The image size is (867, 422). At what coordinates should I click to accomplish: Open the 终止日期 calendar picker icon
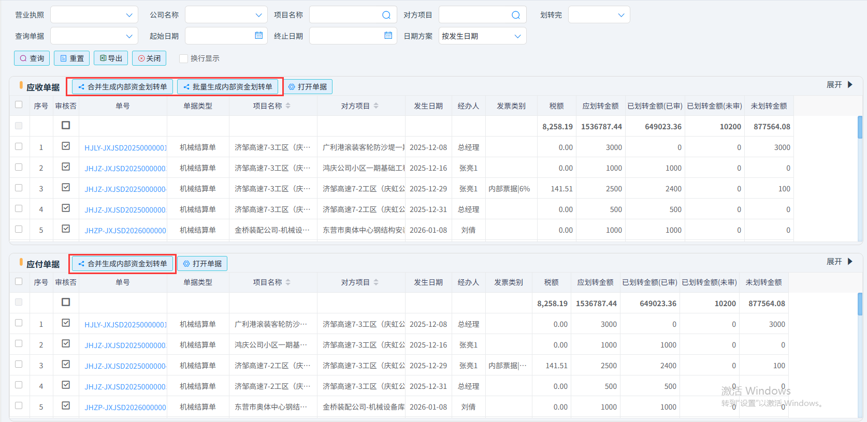388,36
